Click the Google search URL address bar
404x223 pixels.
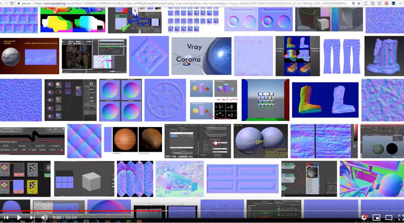172,3
